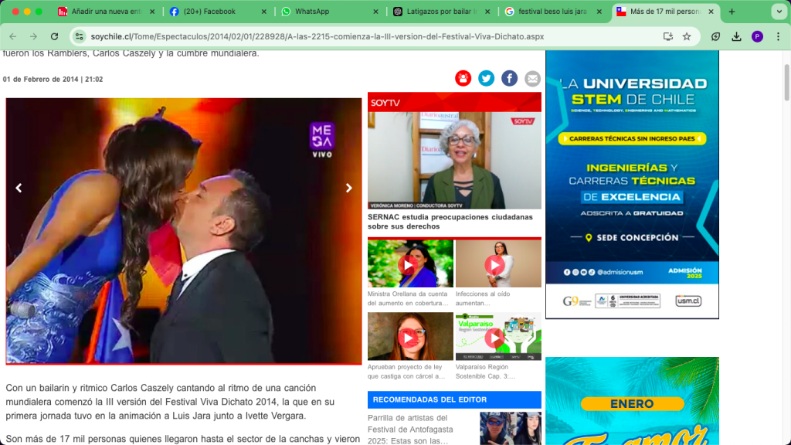Open the browser extension shield icon
Screen dimensions: 791x445
715,36
